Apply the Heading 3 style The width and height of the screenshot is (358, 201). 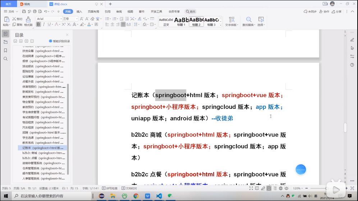[x=211, y=21]
